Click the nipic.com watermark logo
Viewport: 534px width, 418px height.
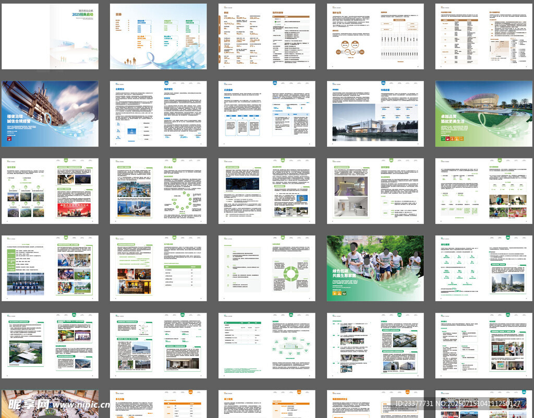(32, 404)
